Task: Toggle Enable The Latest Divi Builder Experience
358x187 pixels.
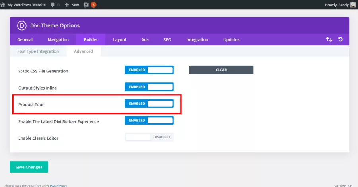Action: (x=149, y=120)
